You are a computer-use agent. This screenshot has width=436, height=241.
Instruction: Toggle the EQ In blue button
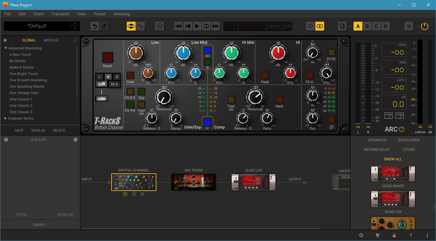click(x=208, y=50)
